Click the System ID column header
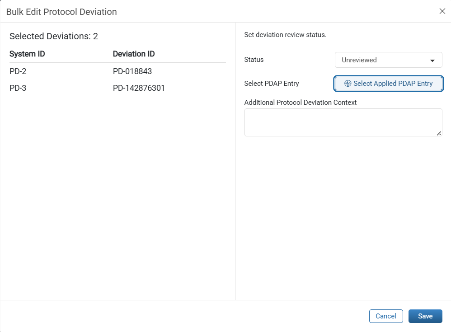This screenshot has height=332, width=451. 27,54
